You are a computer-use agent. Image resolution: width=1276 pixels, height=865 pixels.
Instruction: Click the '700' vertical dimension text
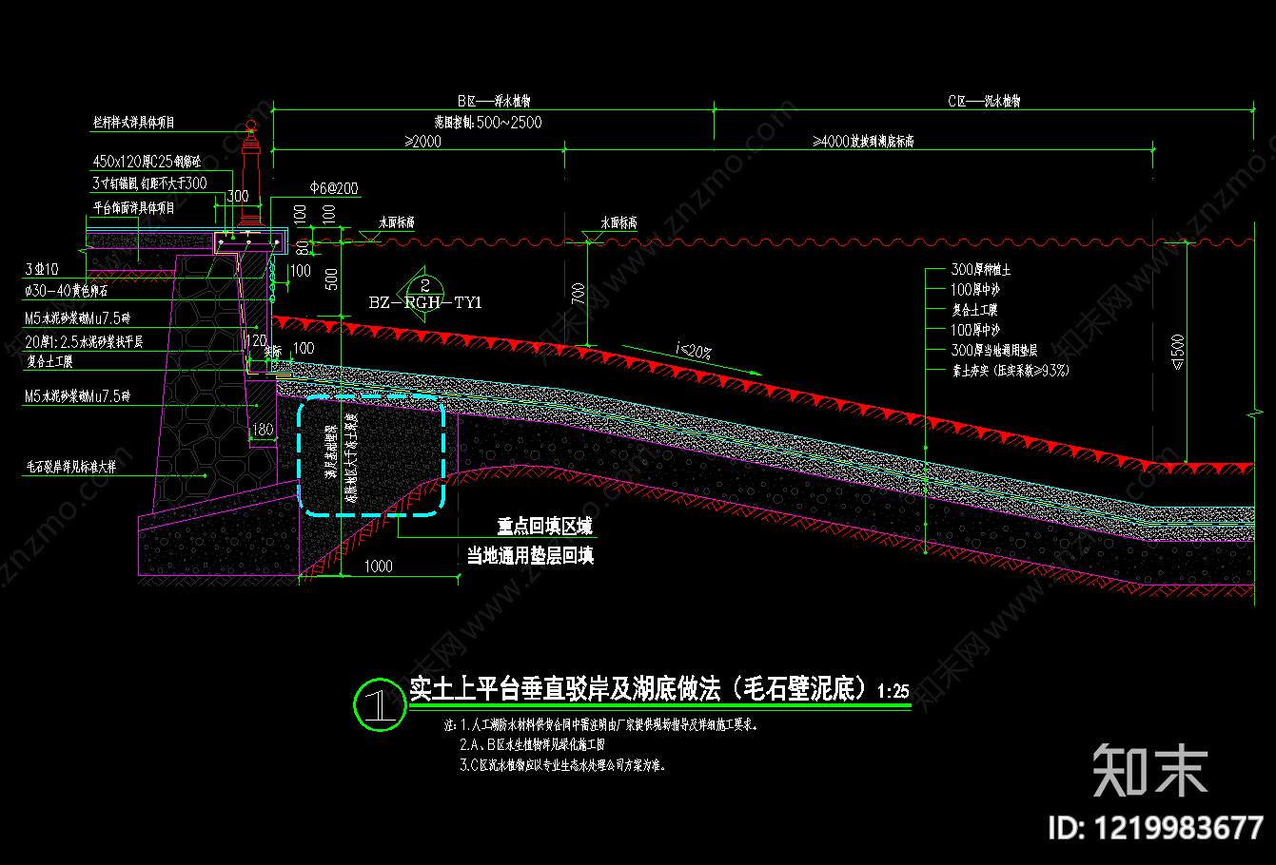579,293
